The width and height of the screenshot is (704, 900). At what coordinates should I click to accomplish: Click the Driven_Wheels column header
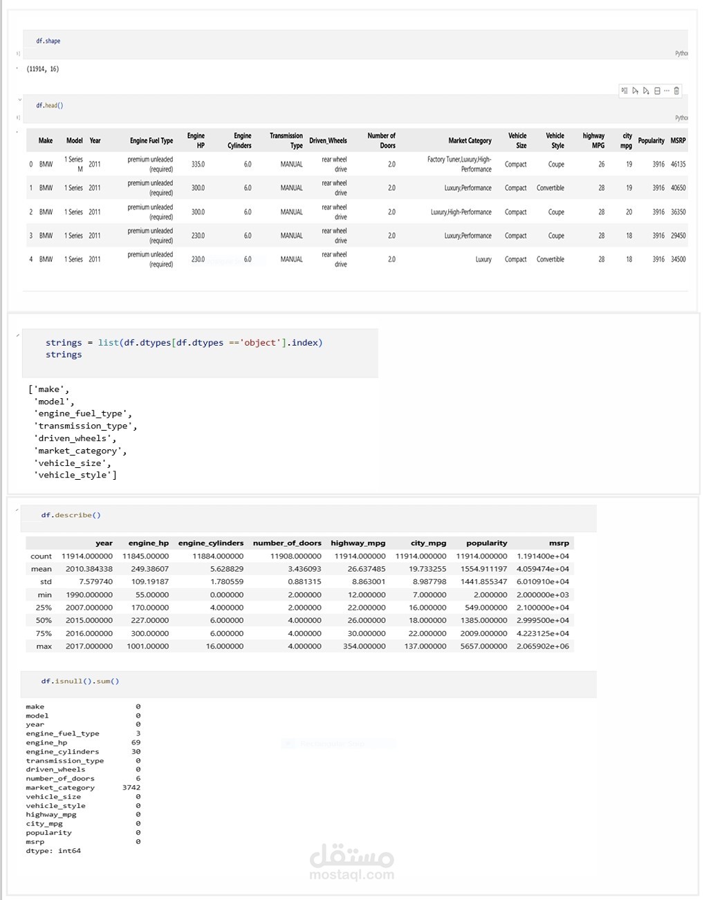click(328, 140)
